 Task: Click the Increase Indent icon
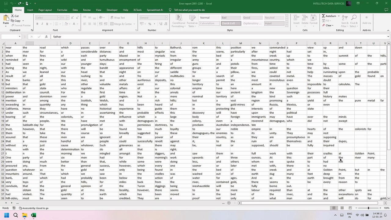coord(105,24)
